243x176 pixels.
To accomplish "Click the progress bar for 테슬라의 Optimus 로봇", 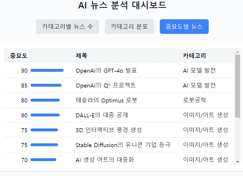I will (x=45, y=100).
